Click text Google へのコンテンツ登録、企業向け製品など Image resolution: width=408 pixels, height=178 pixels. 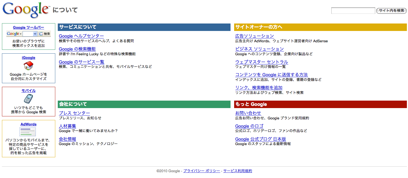click(274, 54)
